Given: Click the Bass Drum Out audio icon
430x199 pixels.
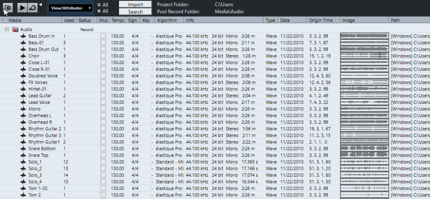Looking at the screenshot, I should (23, 49).
